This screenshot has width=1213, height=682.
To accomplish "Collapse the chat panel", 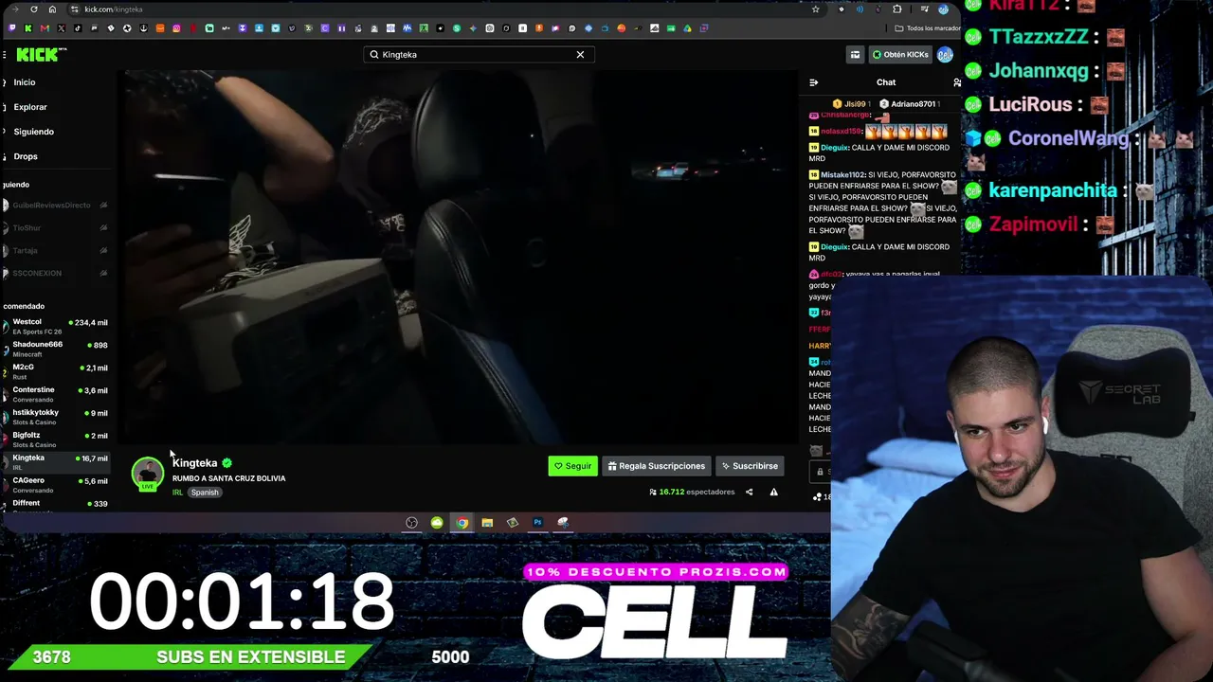I will [x=813, y=82].
